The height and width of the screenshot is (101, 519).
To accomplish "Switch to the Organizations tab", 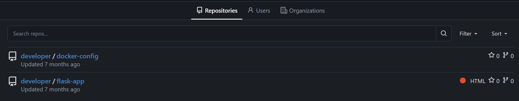I will pos(303,10).
